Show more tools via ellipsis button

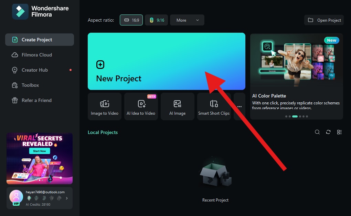(x=239, y=106)
